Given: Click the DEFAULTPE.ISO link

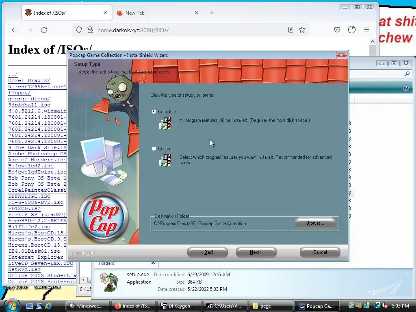Looking at the screenshot, I should click(x=29, y=196).
